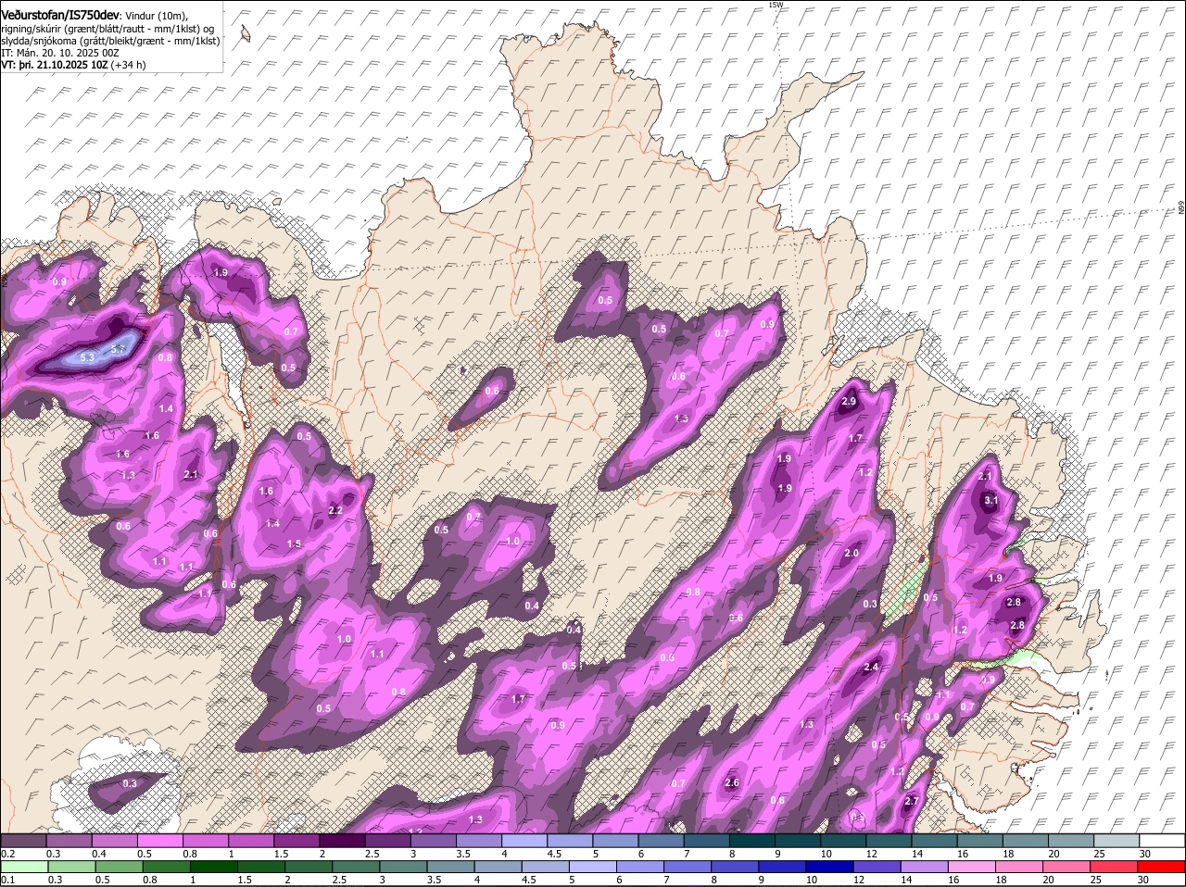Screen dimensions: 1186x887
Task: Click the "2.9" precipitation value on the map
Action: pos(849,402)
